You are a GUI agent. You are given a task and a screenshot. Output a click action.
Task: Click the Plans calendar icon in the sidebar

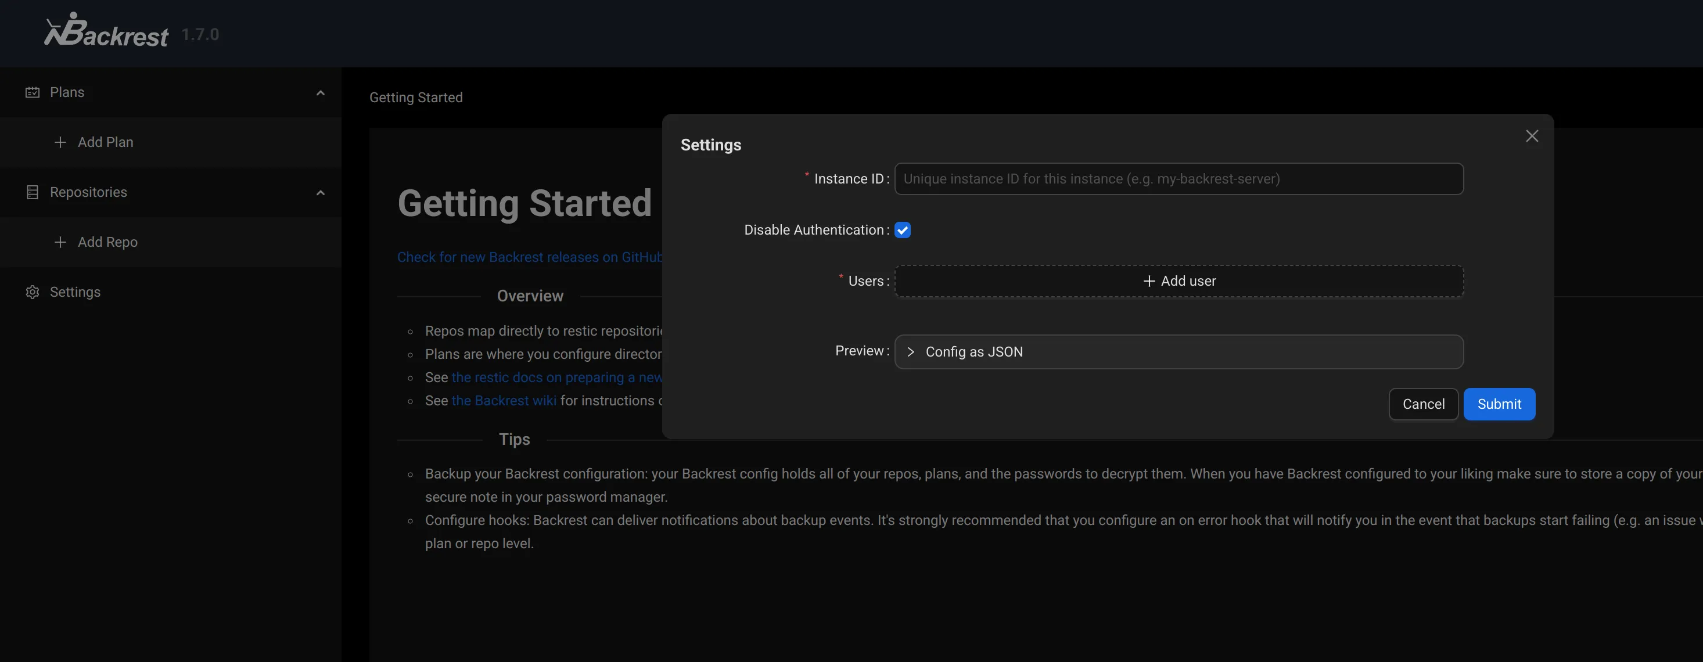coord(33,92)
